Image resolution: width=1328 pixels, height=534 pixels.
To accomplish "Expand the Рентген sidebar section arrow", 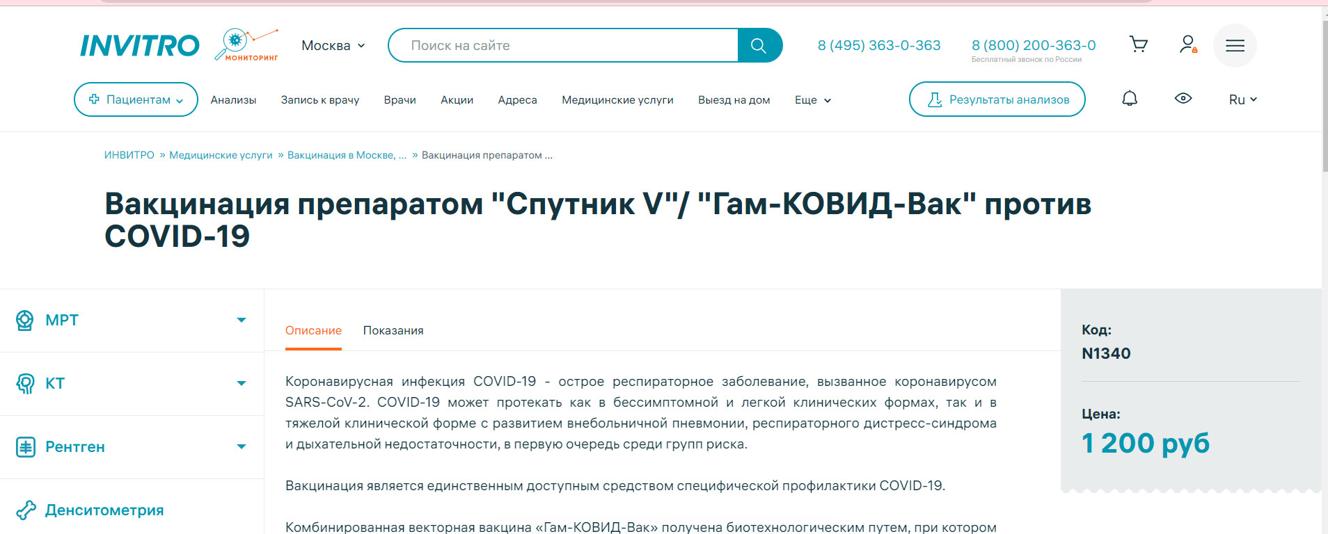I will [242, 447].
